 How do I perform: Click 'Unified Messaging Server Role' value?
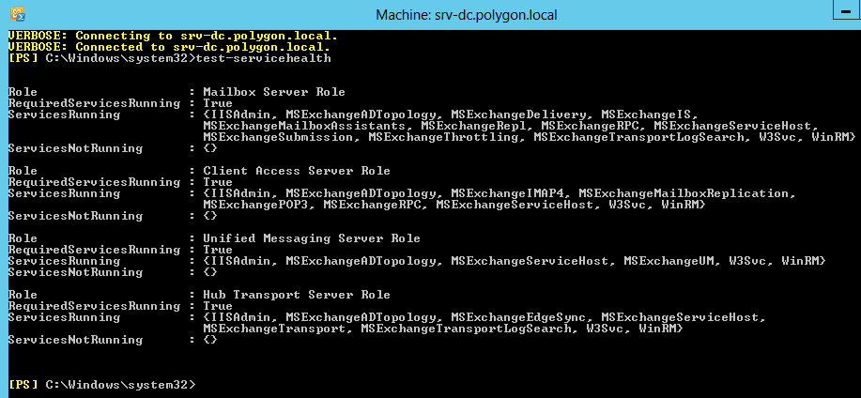coord(312,238)
